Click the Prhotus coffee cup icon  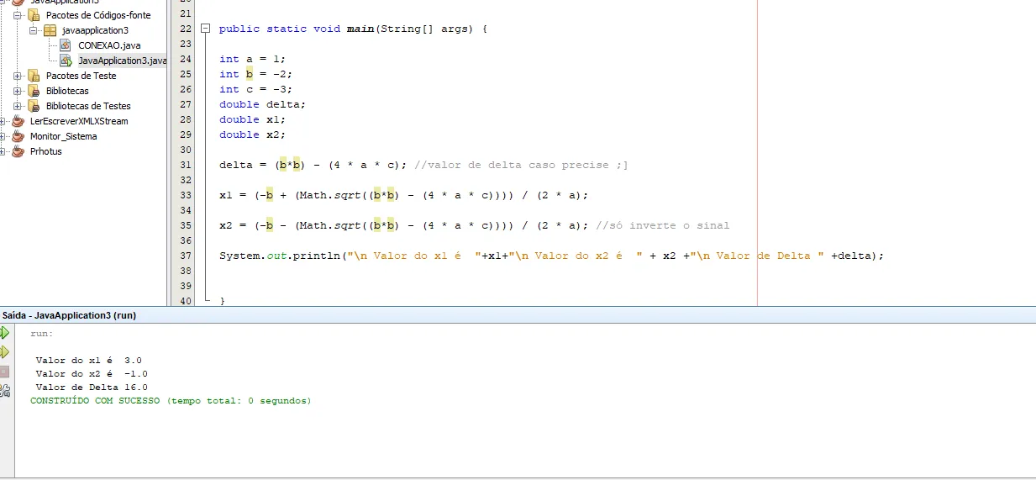click(18, 151)
